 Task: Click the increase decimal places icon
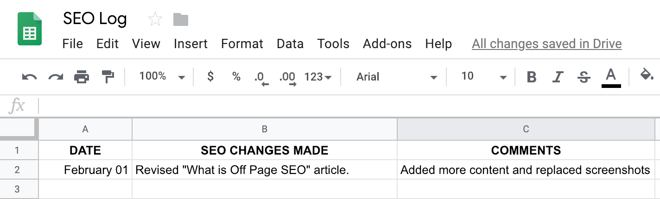point(287,77)
